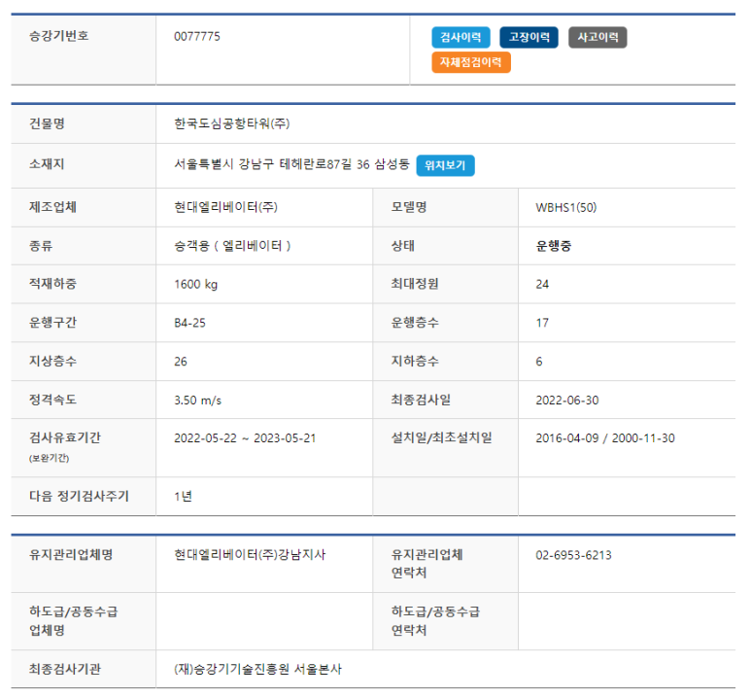Click the 설치일/최초설치일 label
The width and height of the screenshot is (751, 697).
[x=442, y=437]
